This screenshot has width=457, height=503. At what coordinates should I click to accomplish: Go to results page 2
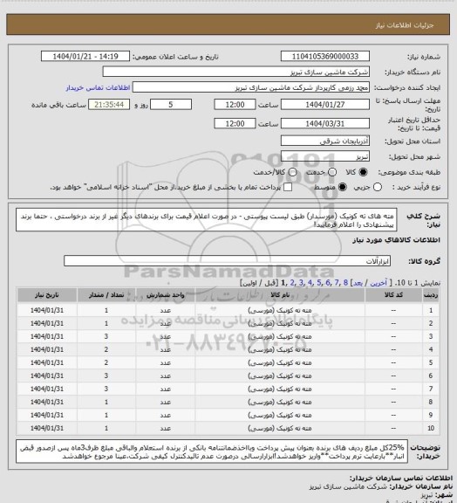coord(292,283)
